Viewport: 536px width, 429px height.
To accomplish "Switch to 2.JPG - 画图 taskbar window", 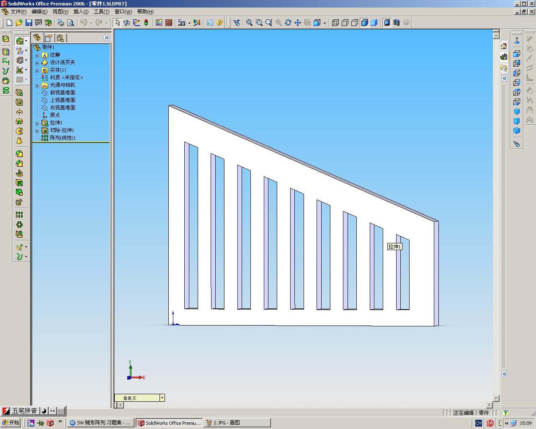I will (x=237, y=423).
